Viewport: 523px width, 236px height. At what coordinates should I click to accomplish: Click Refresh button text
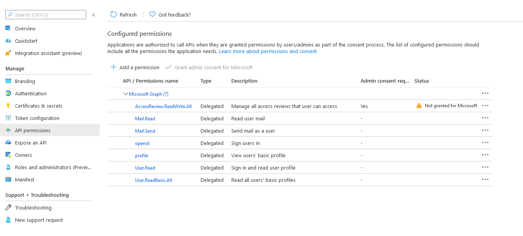click(128, 15)
